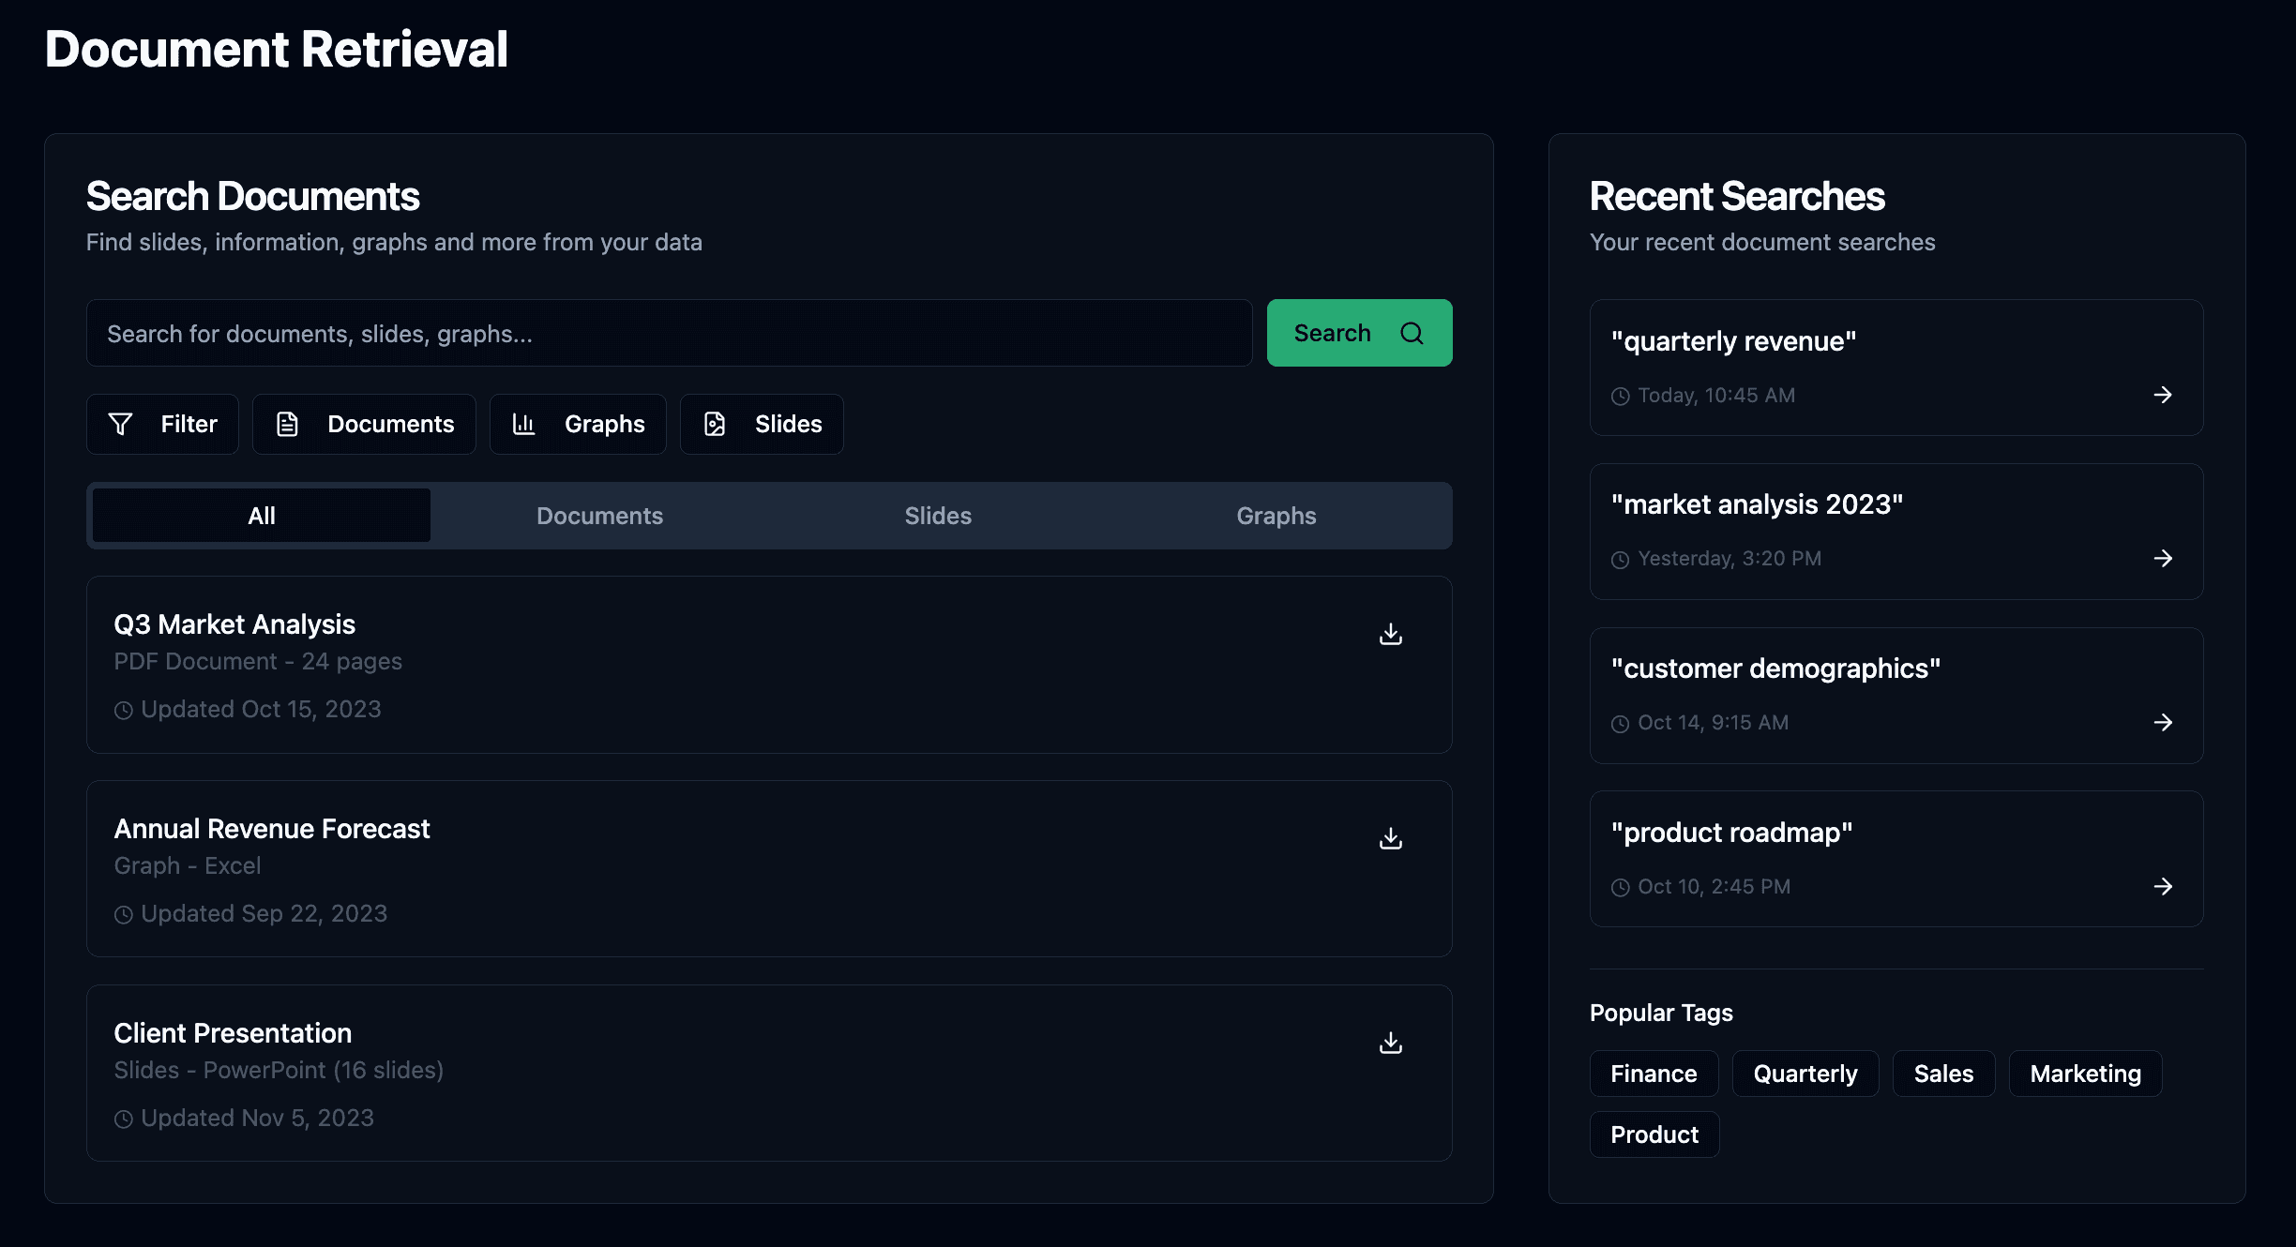Open the Q3 Market Analysis title
The image size is (2296, 1247).
tap(234, 624)
